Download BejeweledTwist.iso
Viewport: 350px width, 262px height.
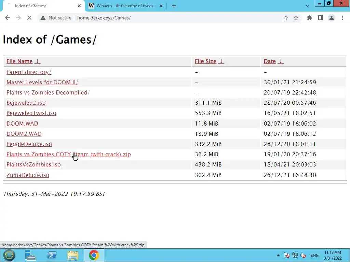tap(31, 113)
